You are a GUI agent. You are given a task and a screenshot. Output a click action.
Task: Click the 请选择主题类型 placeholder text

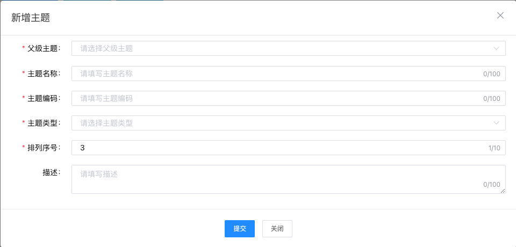(106, 123)
